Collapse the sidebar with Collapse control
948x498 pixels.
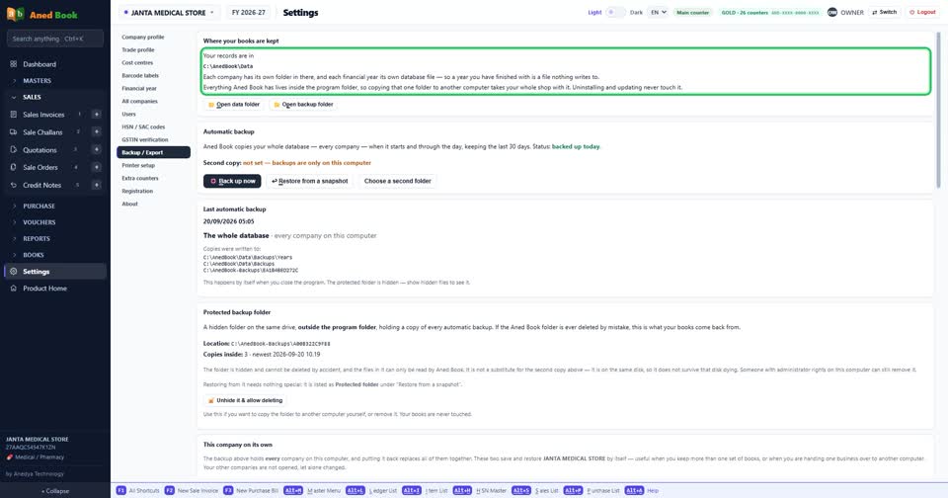click(55, 491)
